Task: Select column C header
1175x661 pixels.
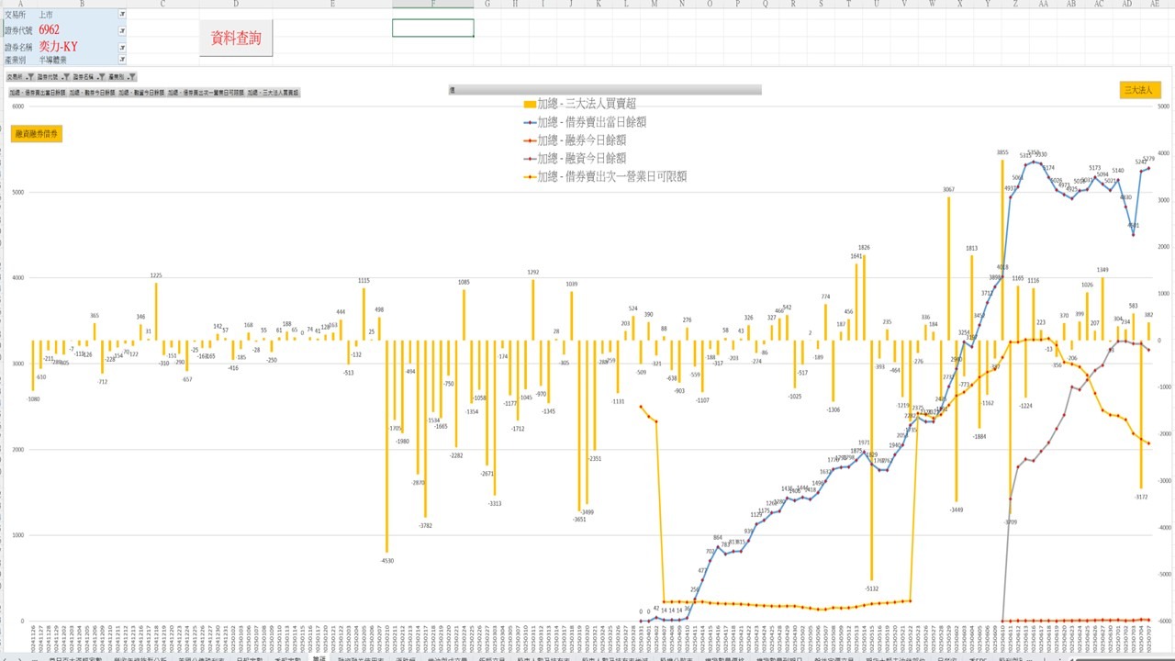Action: (162, 5)
